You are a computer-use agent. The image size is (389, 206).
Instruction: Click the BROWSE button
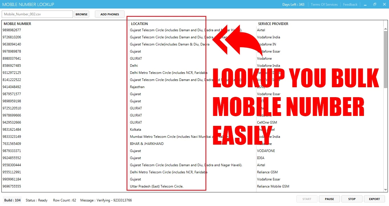pos(82,14)
